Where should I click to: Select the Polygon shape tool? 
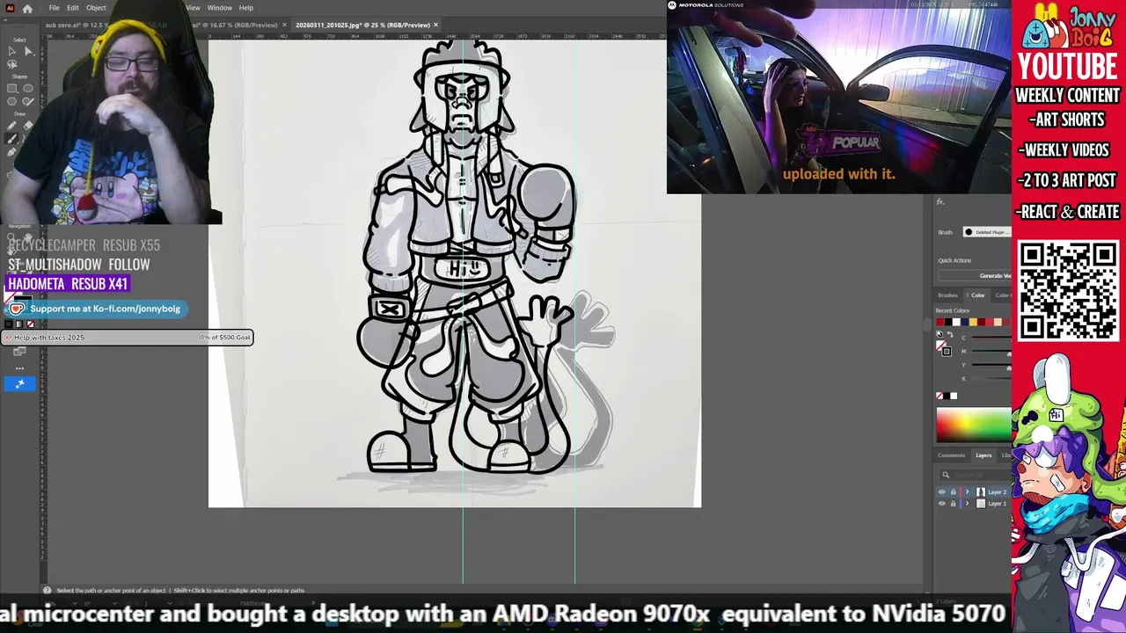[x=11, y=101]
